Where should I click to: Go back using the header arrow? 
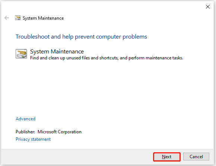click(x=7, y=18)
